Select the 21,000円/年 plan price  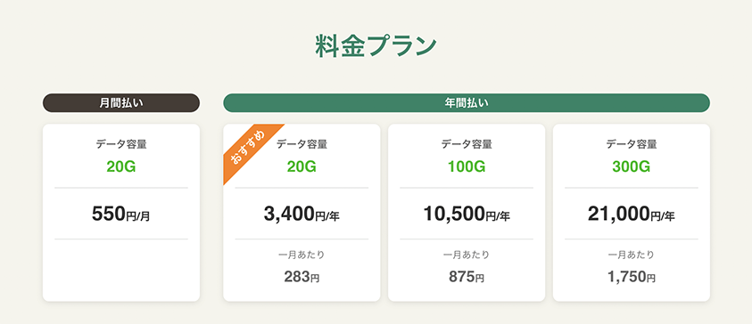(x=632, y=215)
